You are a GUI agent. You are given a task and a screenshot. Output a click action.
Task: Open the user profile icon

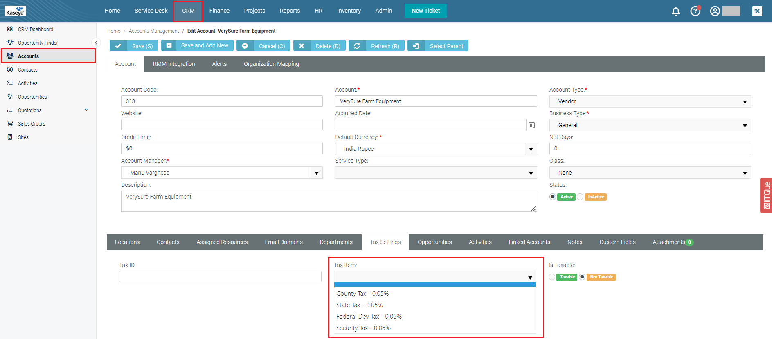(x=715, y=11)
